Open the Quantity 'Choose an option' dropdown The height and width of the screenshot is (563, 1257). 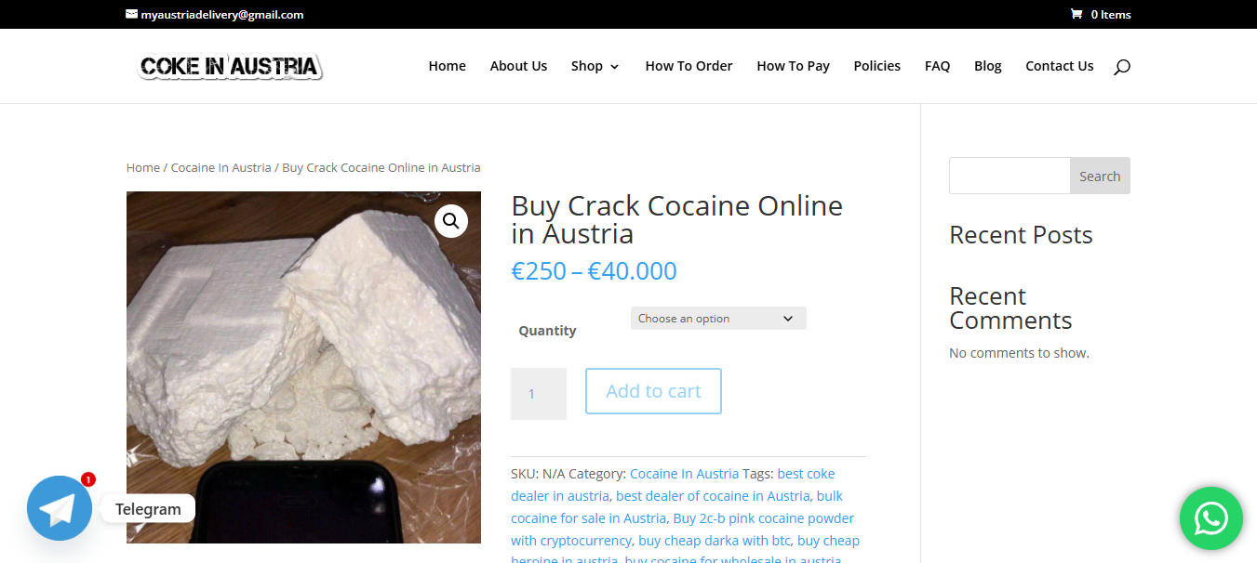point(717,319)
